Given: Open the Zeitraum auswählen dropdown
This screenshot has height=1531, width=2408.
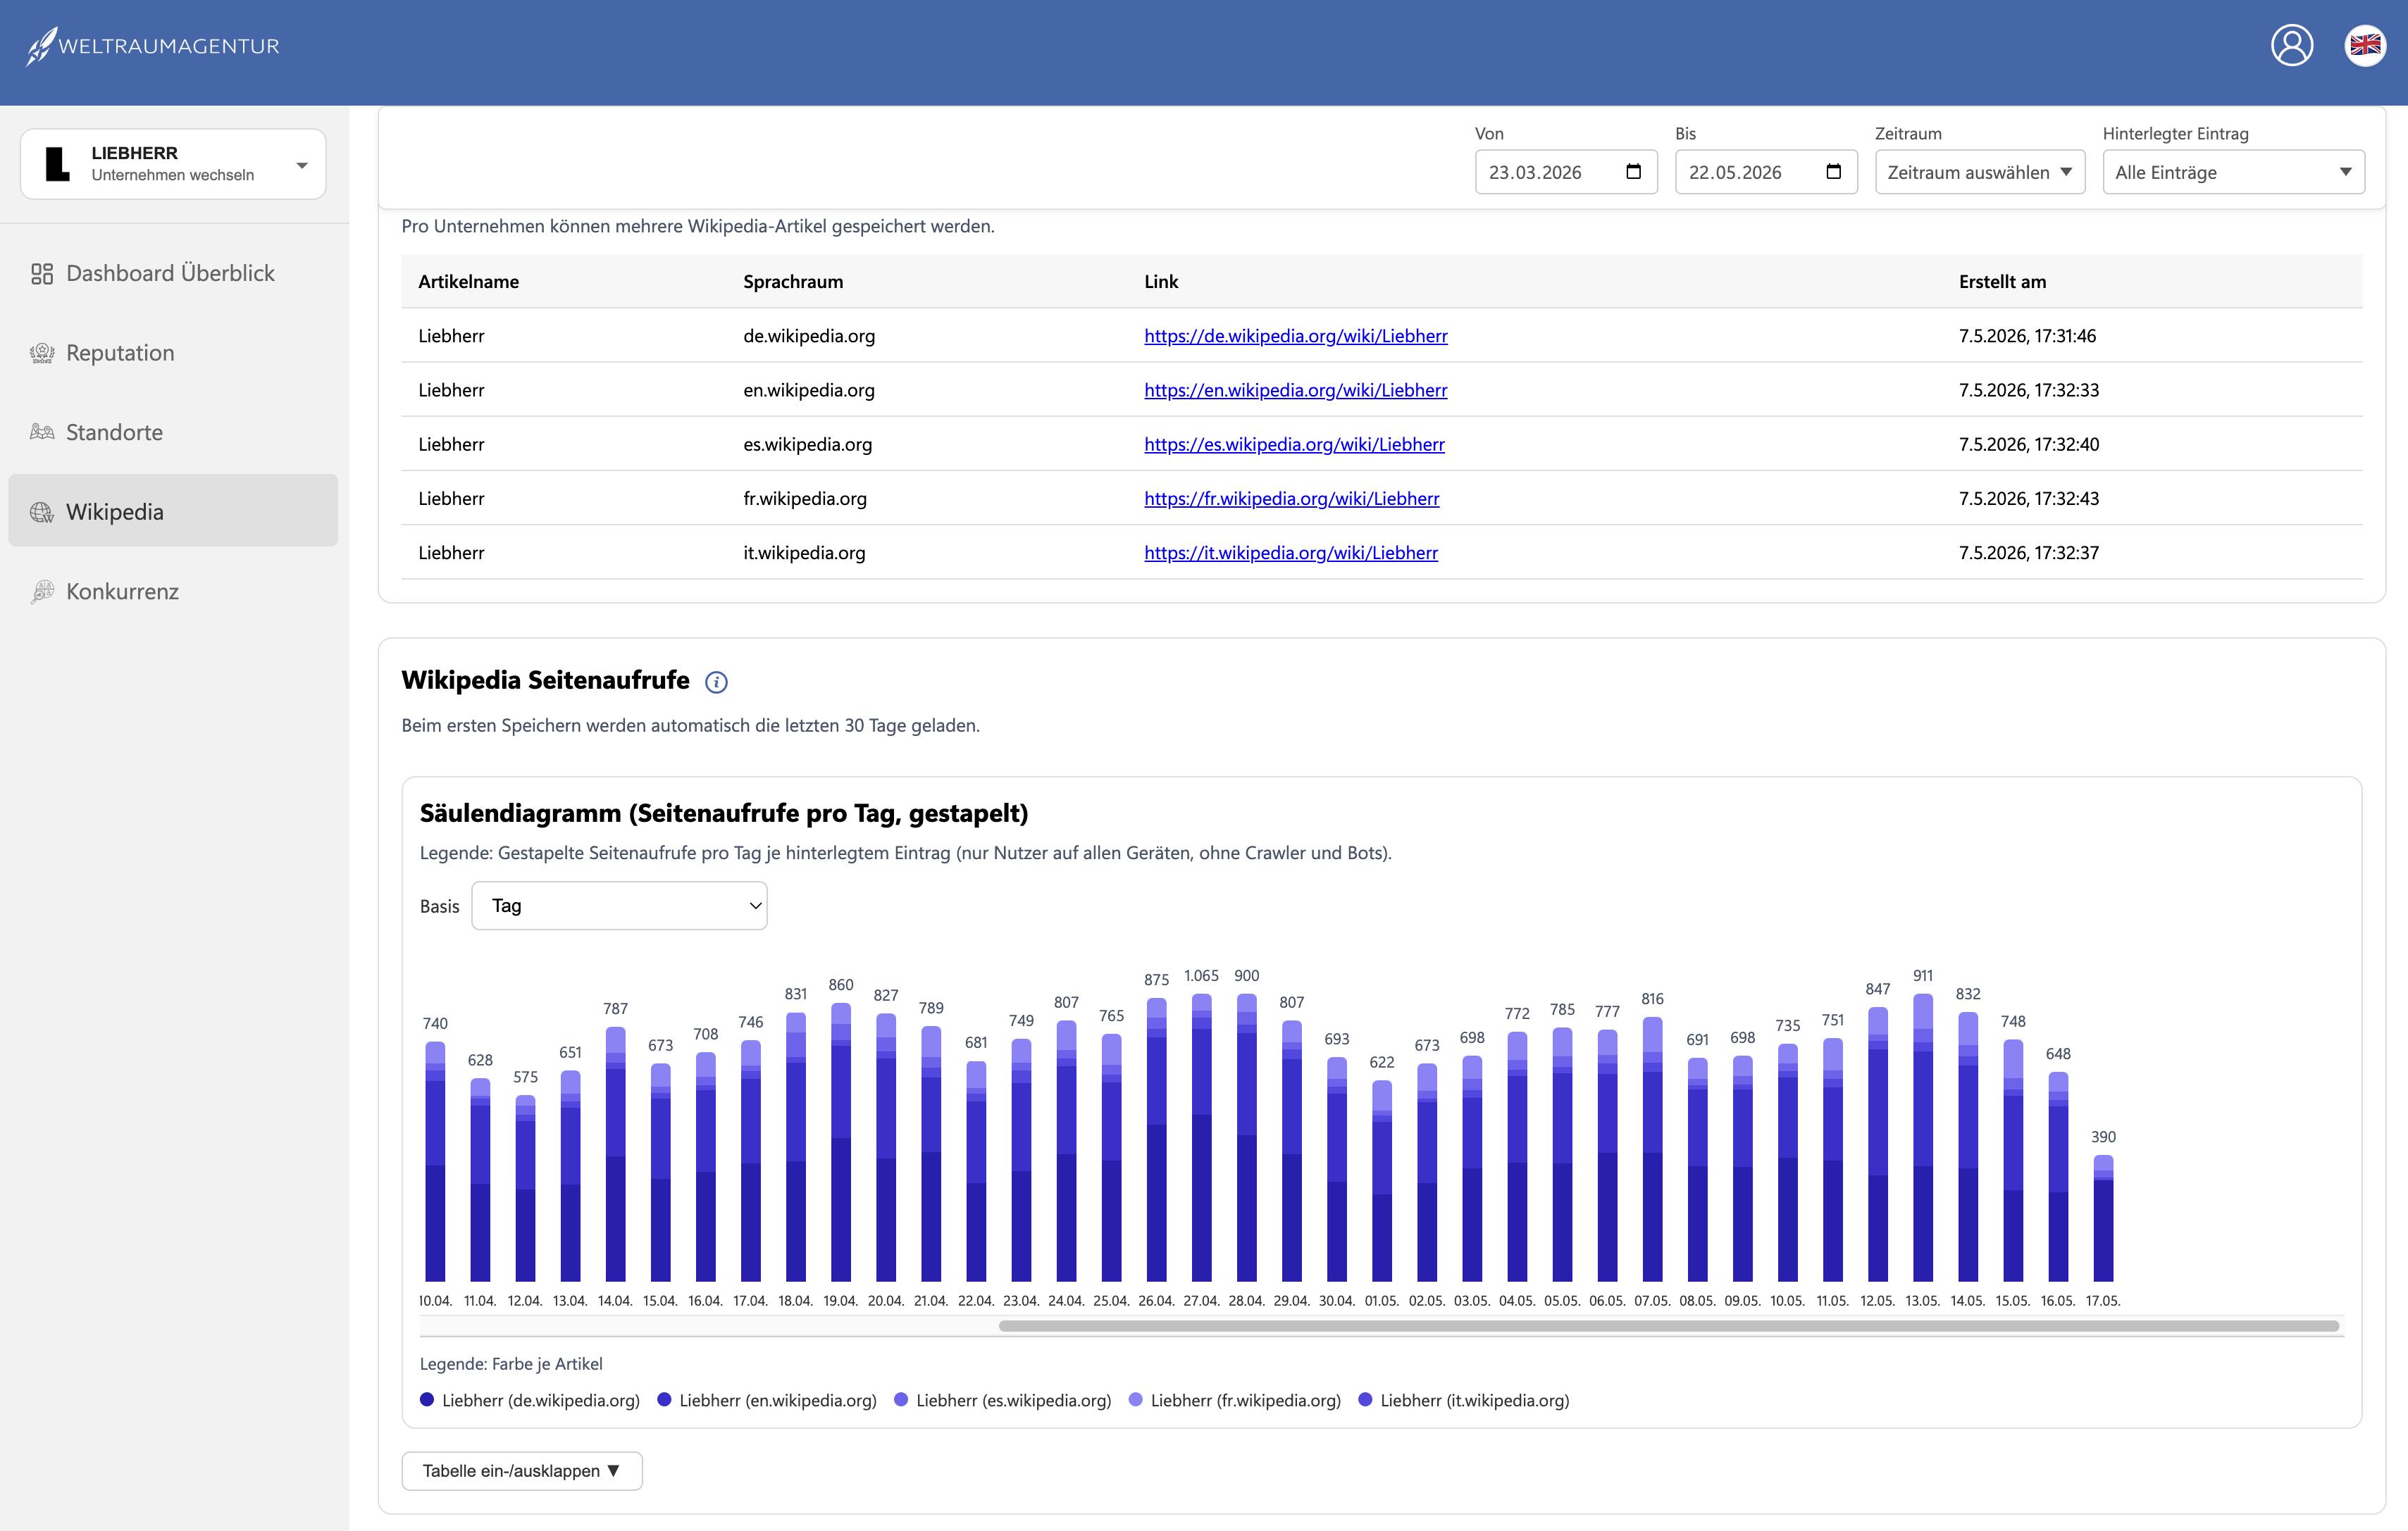Looking at the screenshot, I should click(x=1979, y=172).
